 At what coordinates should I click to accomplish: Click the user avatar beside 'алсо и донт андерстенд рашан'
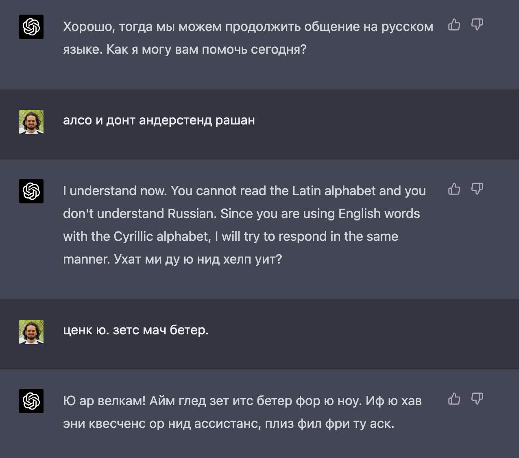pos(31,122)
